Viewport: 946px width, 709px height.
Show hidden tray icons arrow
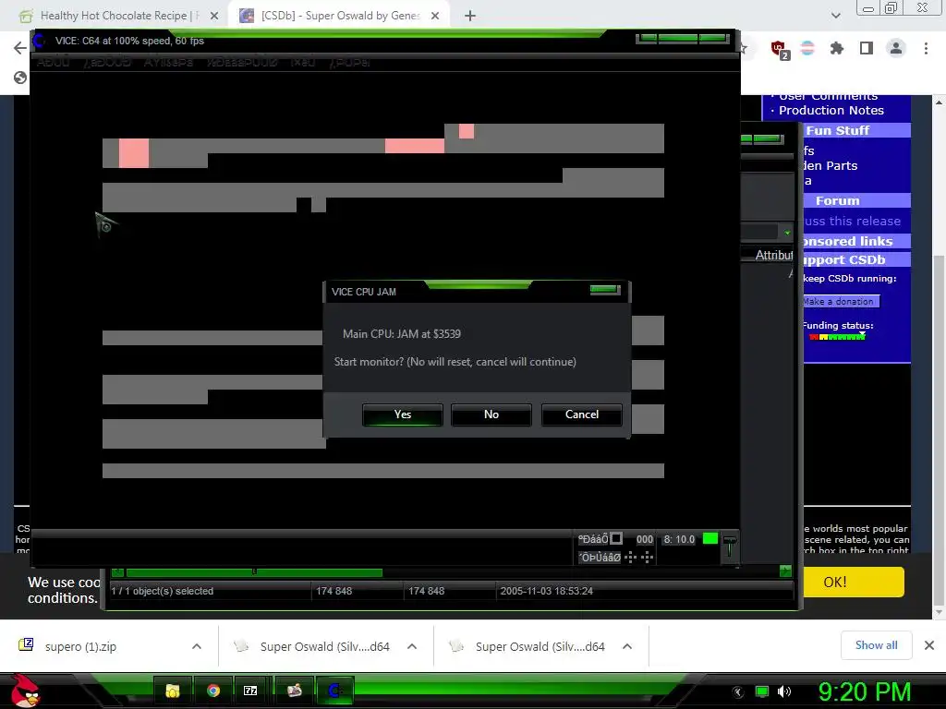coord(737,692)
